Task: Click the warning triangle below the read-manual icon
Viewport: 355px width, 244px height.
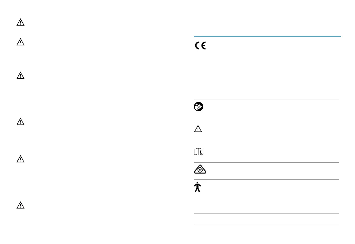Action: point(198,129)
